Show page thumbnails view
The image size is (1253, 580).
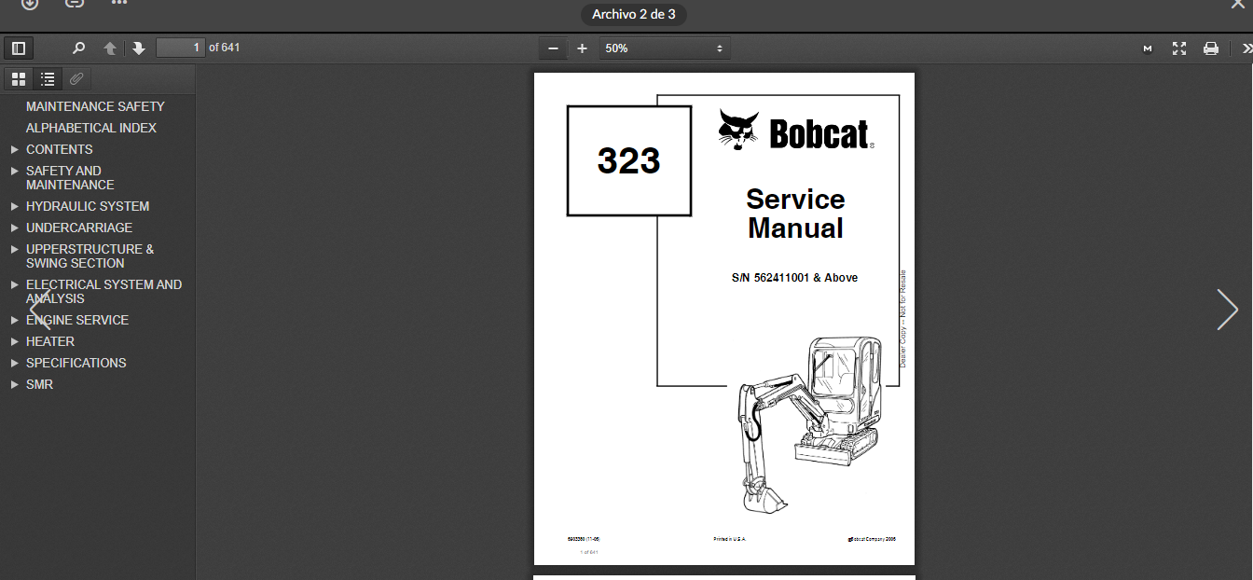point(19,79)
